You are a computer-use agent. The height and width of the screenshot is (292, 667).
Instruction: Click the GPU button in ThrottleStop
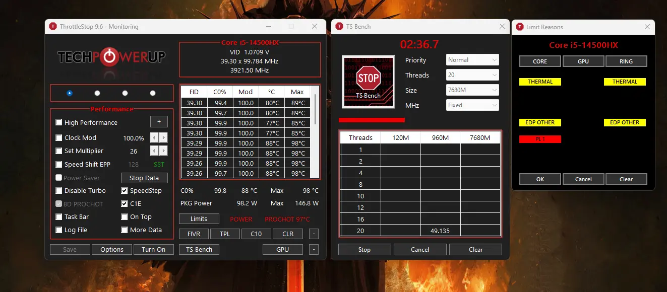pos(283,249)
